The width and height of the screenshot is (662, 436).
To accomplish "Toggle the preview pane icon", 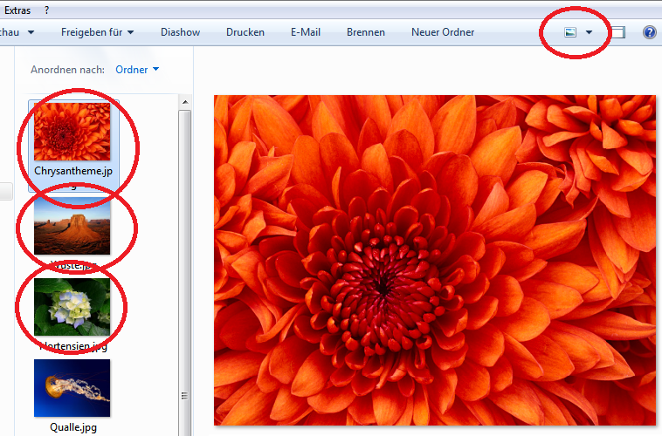I will click(x=617, y=32).
